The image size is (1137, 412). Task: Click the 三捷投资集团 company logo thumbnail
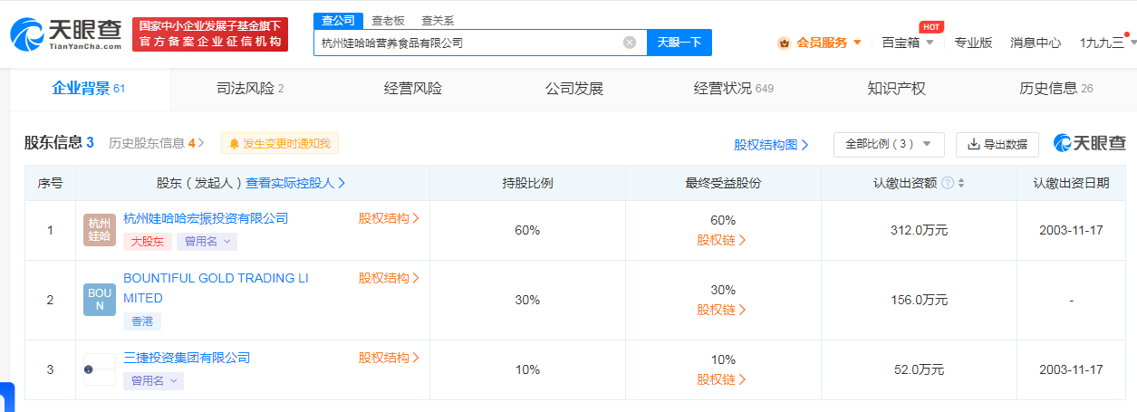[x=100, y=369]
